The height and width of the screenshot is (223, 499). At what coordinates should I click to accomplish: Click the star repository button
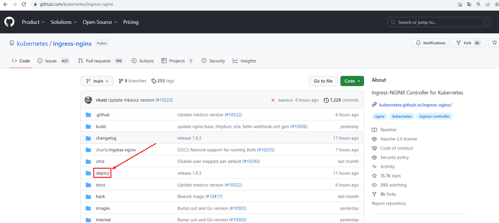494,43
